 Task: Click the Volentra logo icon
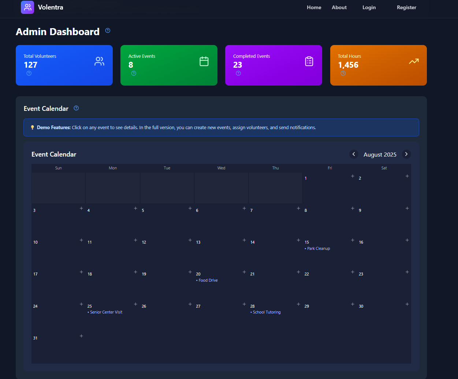[x=27, y=7]
